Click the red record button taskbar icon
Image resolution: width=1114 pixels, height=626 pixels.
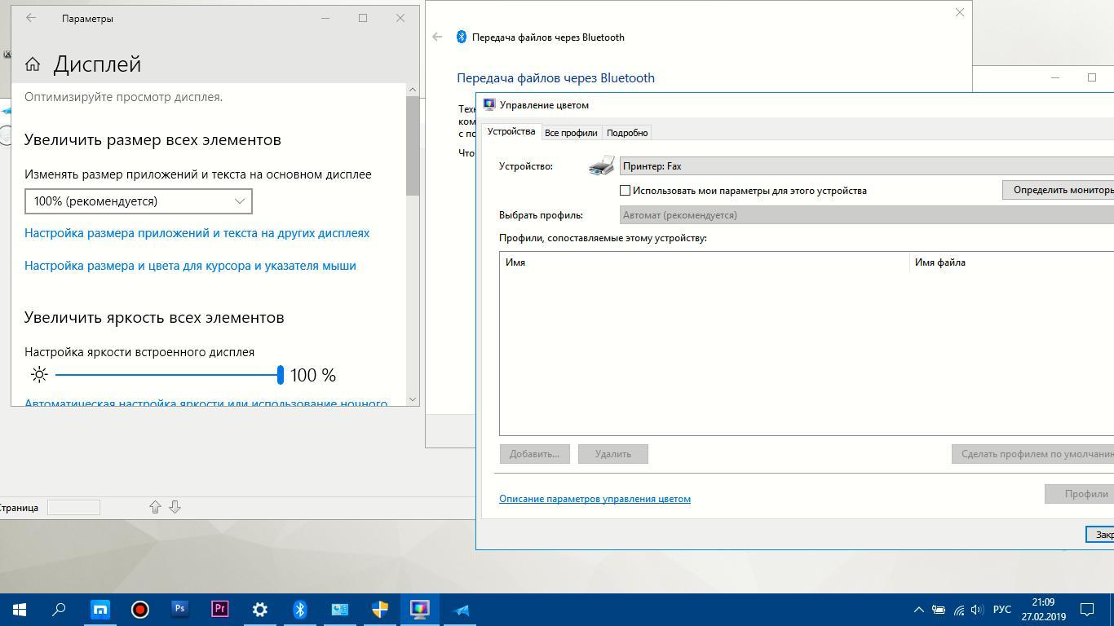[x=140, y=609]
